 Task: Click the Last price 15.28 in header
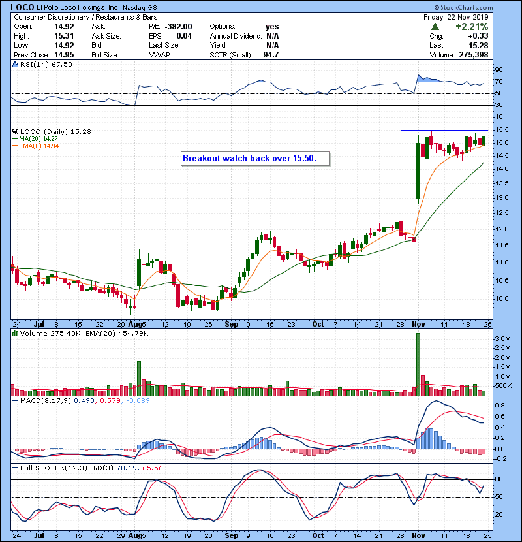click(x=478, y=46)
